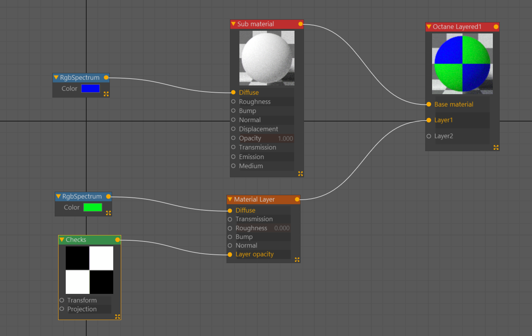This screenshot has height=336, width=532.
Task: Select the Octane Layered1 output pin
Action: point(496,27)
